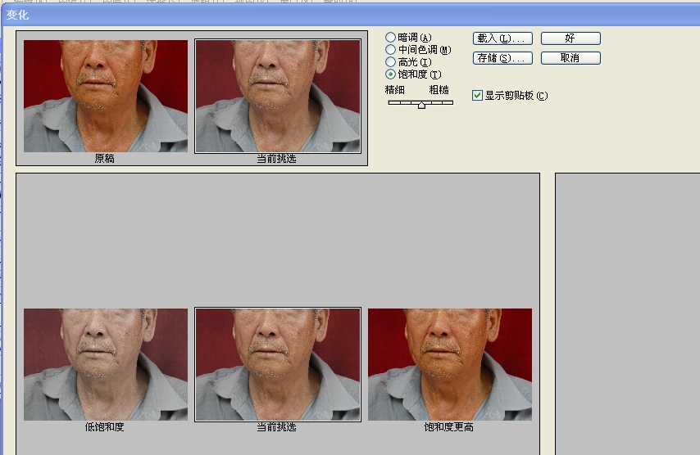Confirm with the 好 (OK) button
Viewport: 700px width, 455px height.
click(x=570, y=38)
